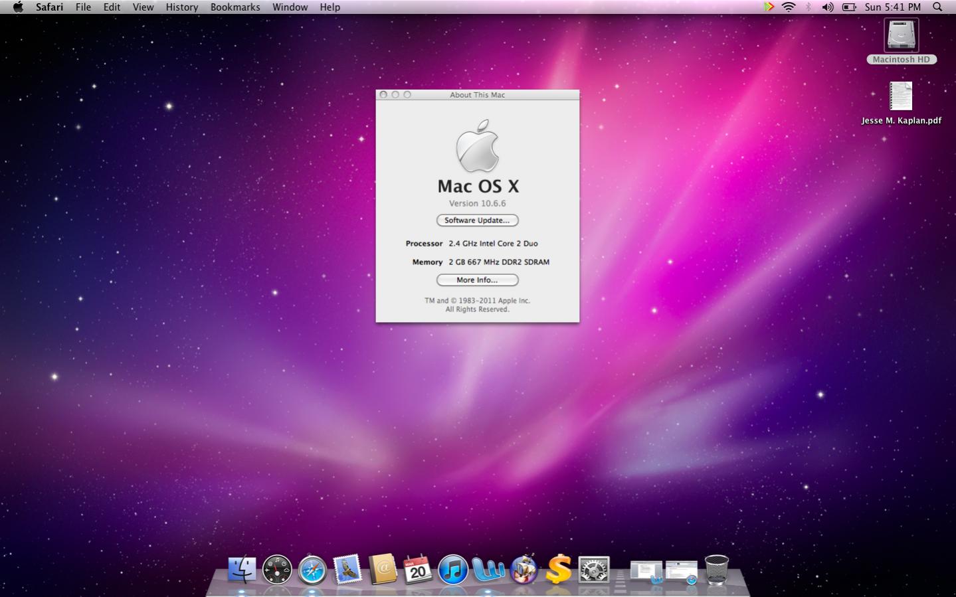The height and width of the screenshot is (597, 956).
Task: Click the About This Mac title bar
Action: pyautogui.click(x=477, y=95)
